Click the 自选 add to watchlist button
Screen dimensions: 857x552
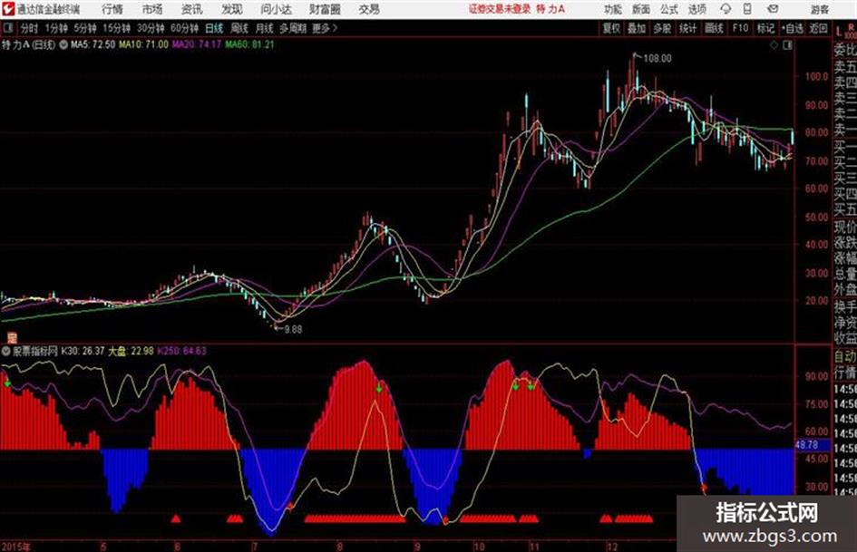(x=793, y=28)
